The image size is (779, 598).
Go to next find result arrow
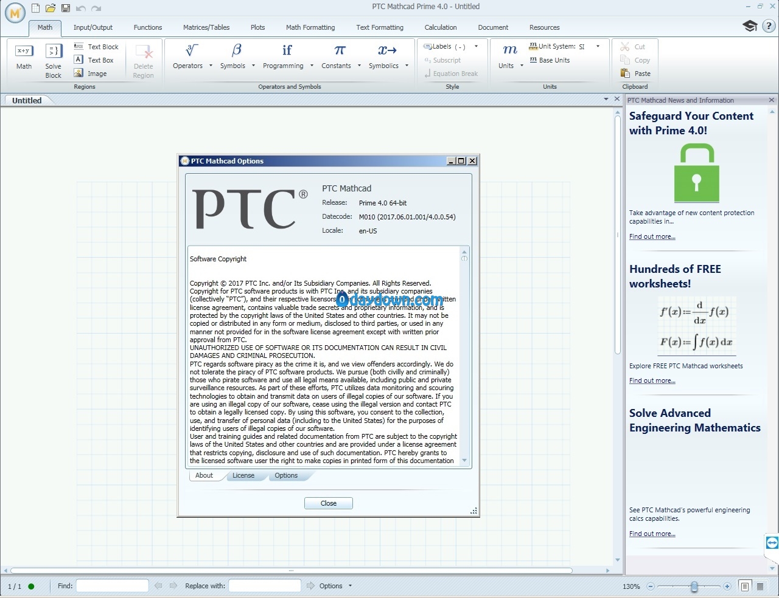tap(173, 586)
